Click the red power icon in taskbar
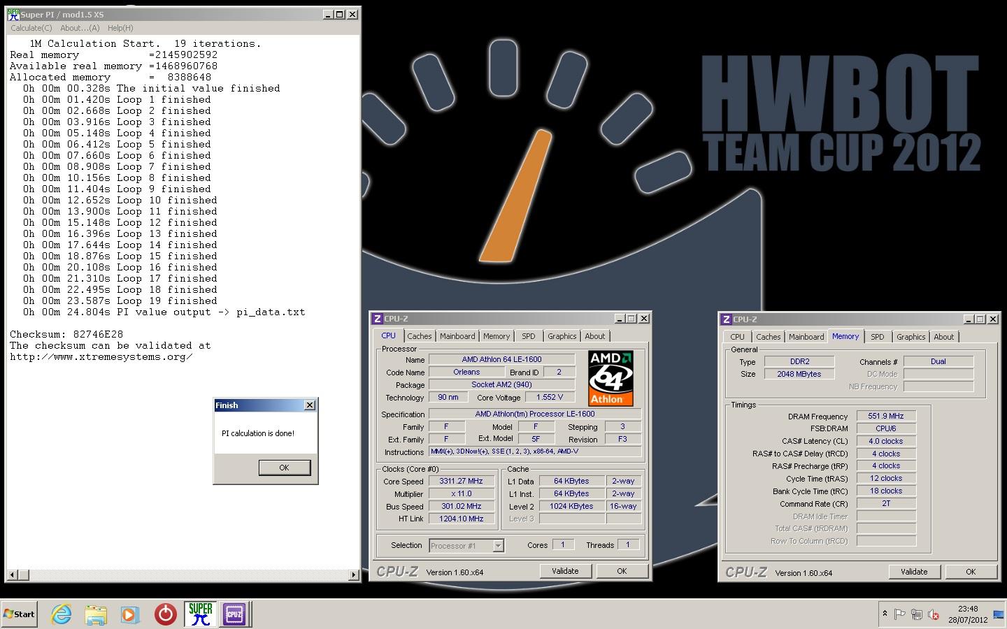Image resolution: width=1007 pixels, height=629 pixels. point(166,614)
